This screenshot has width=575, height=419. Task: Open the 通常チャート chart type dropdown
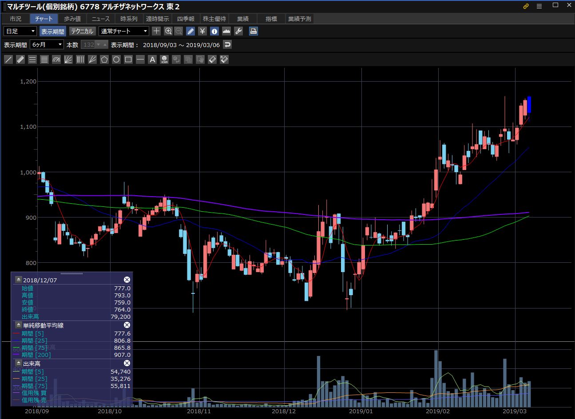[123, 31]
